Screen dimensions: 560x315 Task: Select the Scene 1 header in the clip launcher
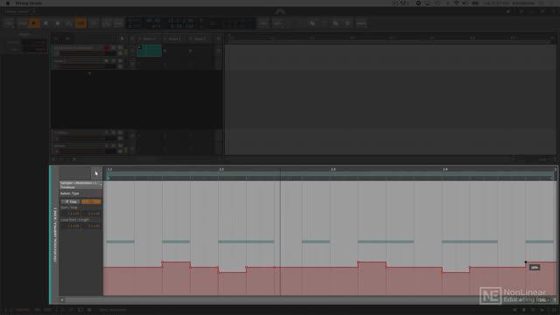pos(149,38)
